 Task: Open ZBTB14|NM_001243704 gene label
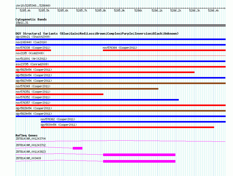pyautogui.click(x=31, y=139)
